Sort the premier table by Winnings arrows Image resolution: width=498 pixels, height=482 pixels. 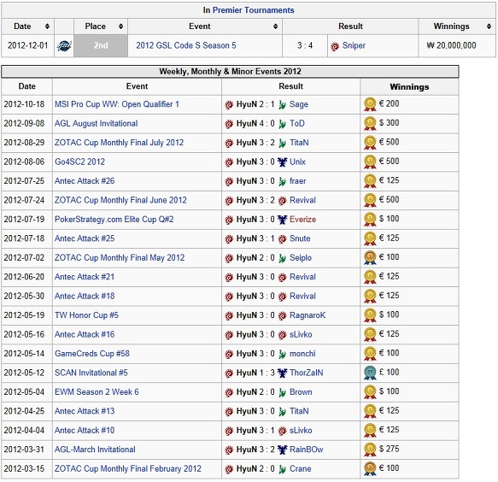(489, 26)
